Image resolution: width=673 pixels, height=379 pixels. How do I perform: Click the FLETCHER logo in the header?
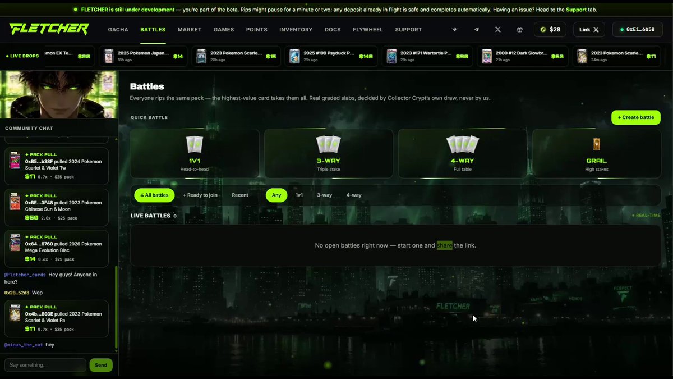pos(49,29)
